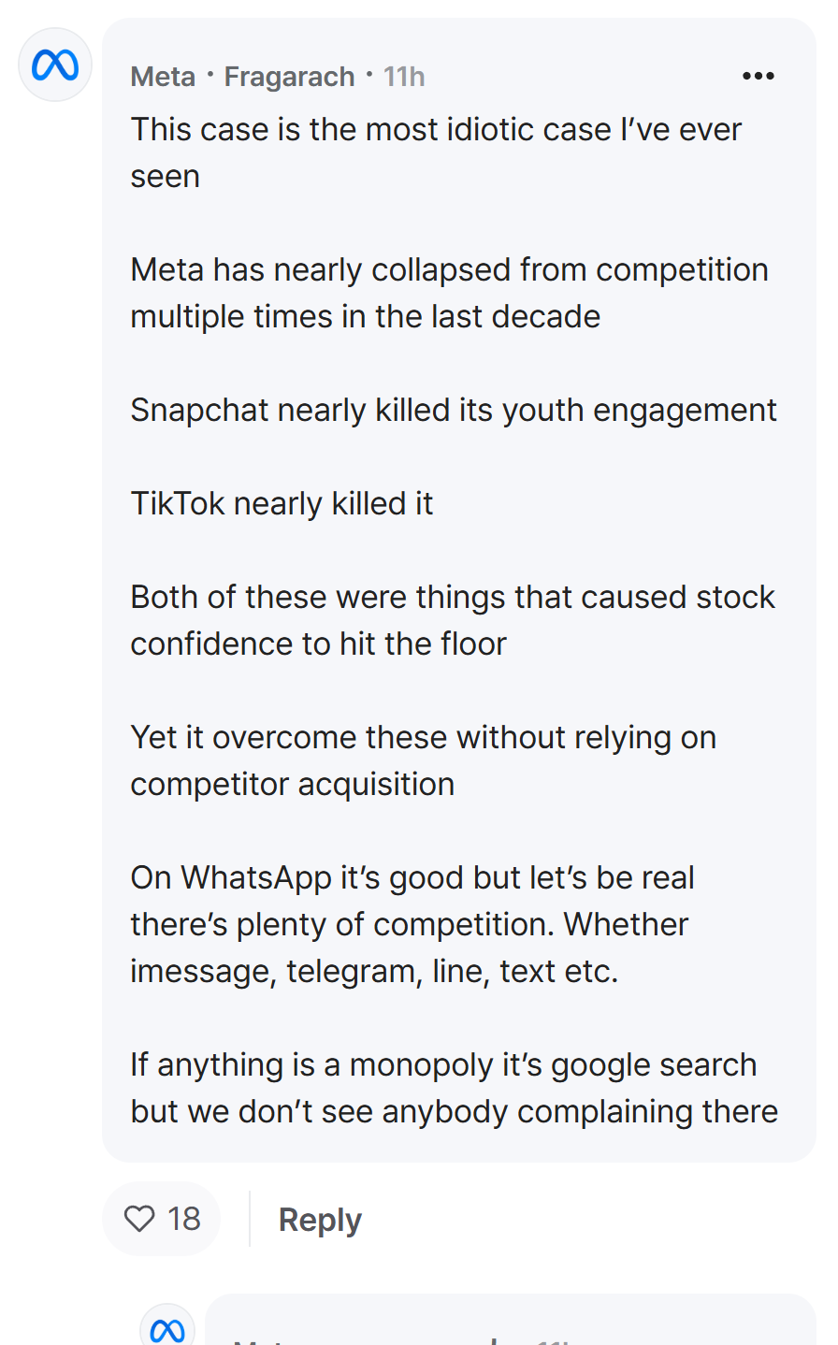Reply to Fragarach's comment
Image resolution: width=838 pixels, height=1345 pixels.
coord(320,1220)
